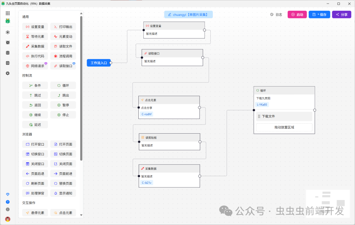The width and height of the screenshot is (355, 225).
Task: Click the purple 分享 share button
Action: (342, 14)
